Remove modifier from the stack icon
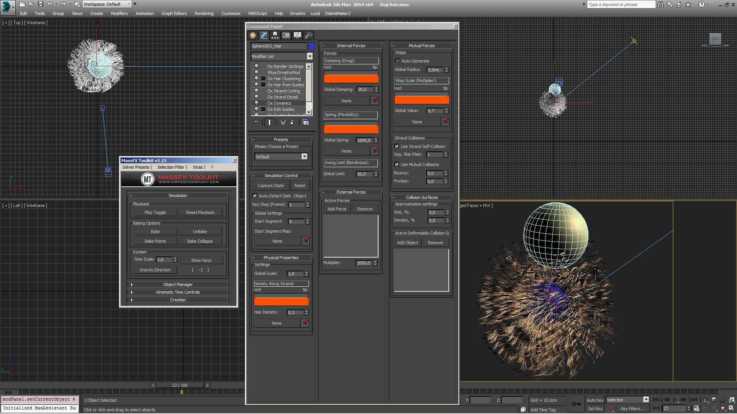737x414 pixels. coord(292,122)
